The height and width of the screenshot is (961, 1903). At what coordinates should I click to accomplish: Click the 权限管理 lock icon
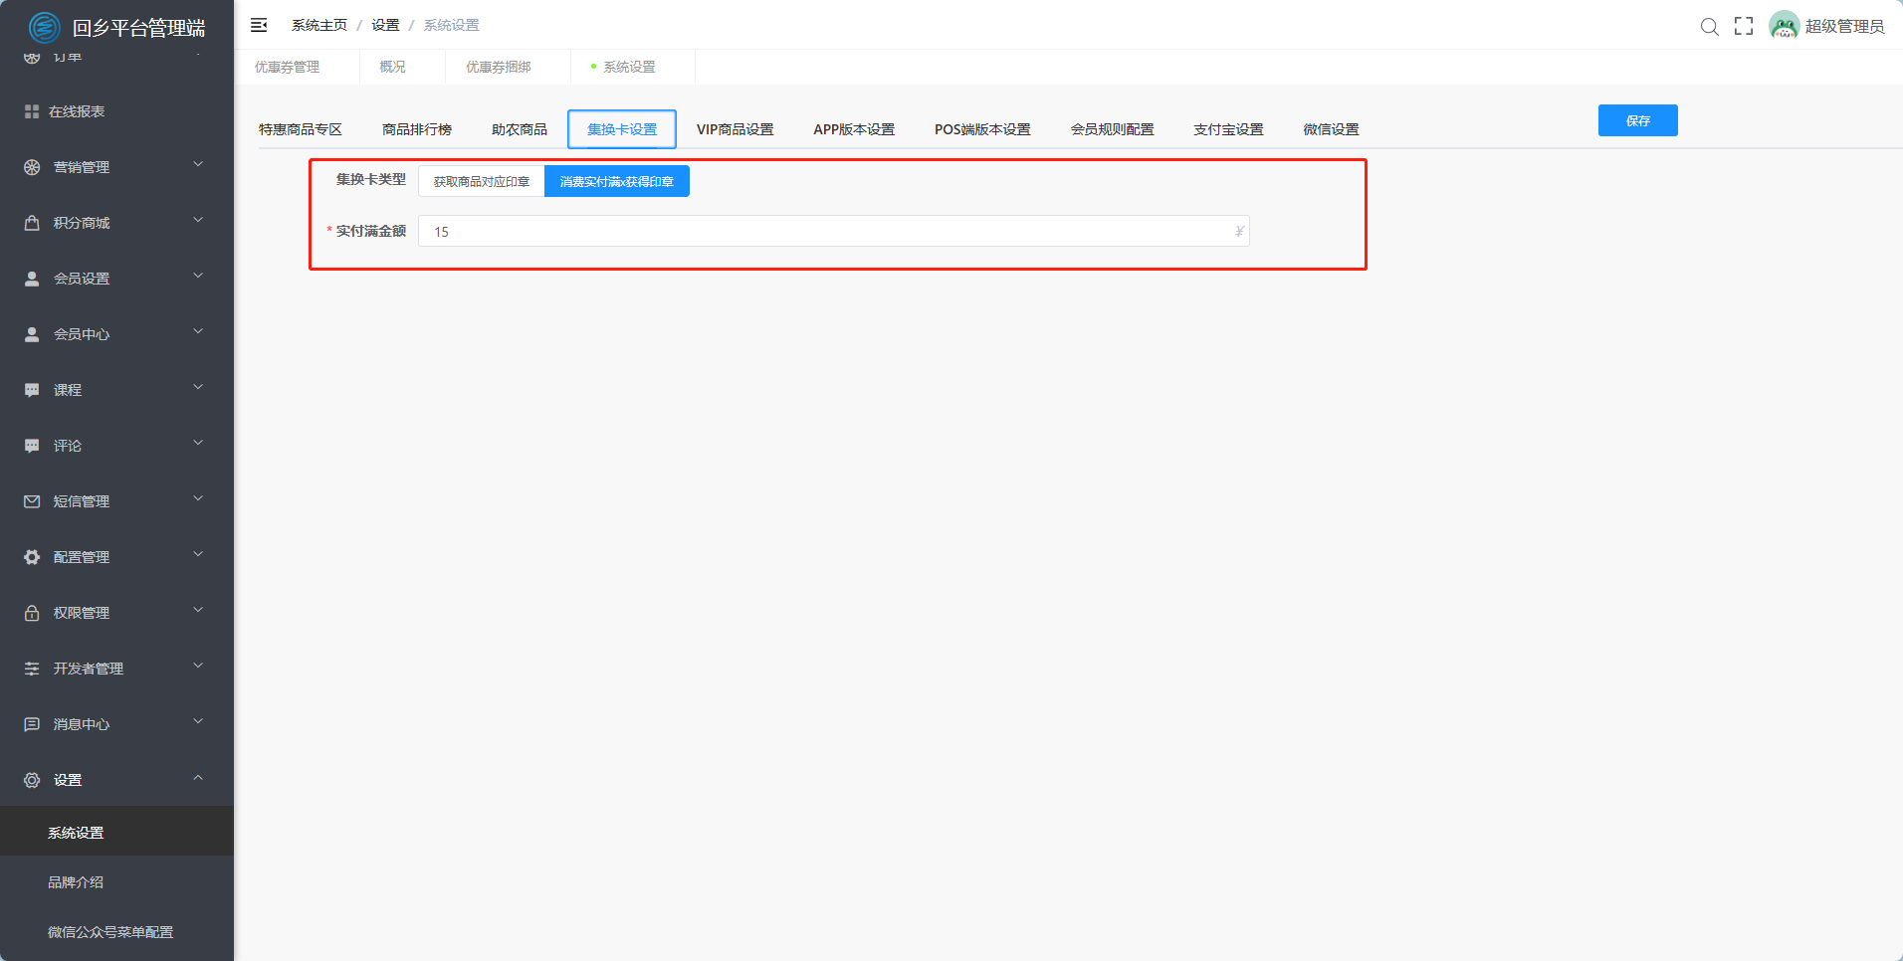pos(32,613)
